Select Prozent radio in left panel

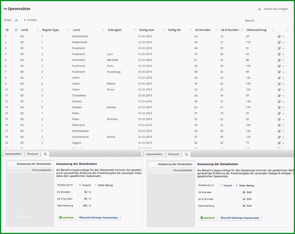point(80,185)
